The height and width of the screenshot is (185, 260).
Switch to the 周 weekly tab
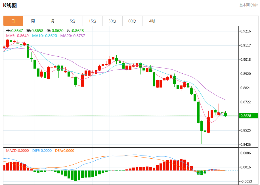33,21
